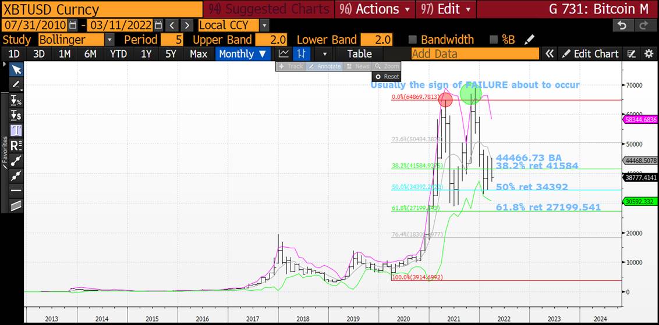Collapse panel with double chevron icon
This screenshot has height=325, width=659.
coord(549,53)
